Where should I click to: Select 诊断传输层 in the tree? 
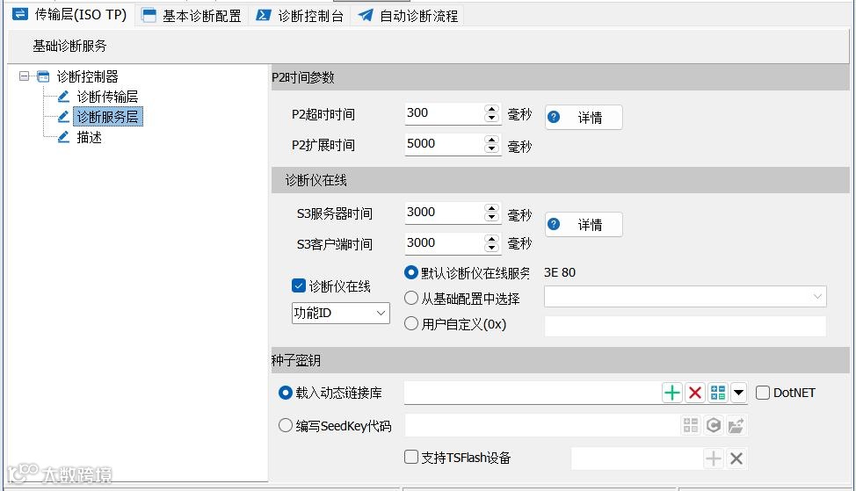point(107,97)
